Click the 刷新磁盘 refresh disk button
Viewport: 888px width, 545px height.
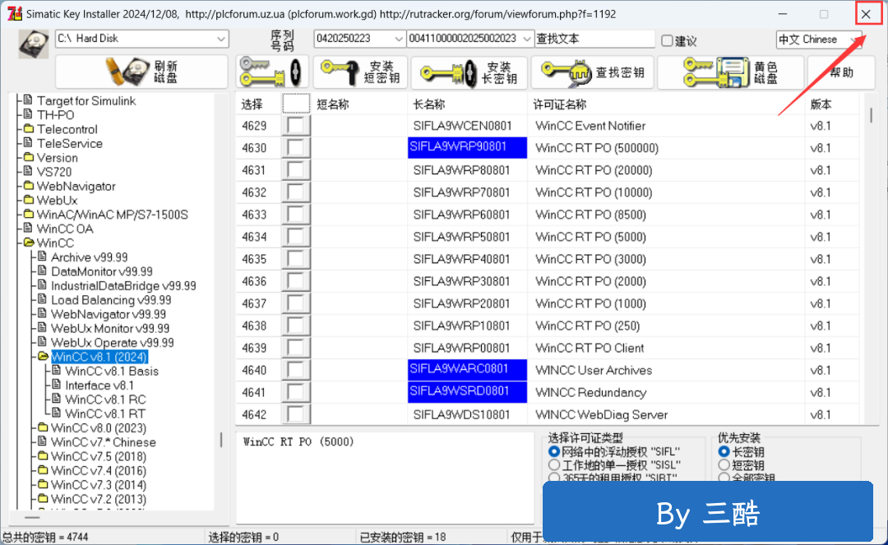point(141,72)
